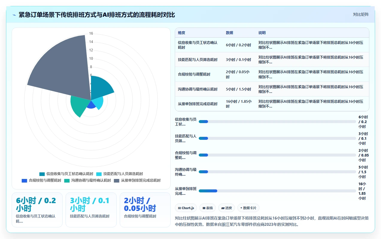Click table value 2小时 / 0.05小时

(x=238, y=74)
